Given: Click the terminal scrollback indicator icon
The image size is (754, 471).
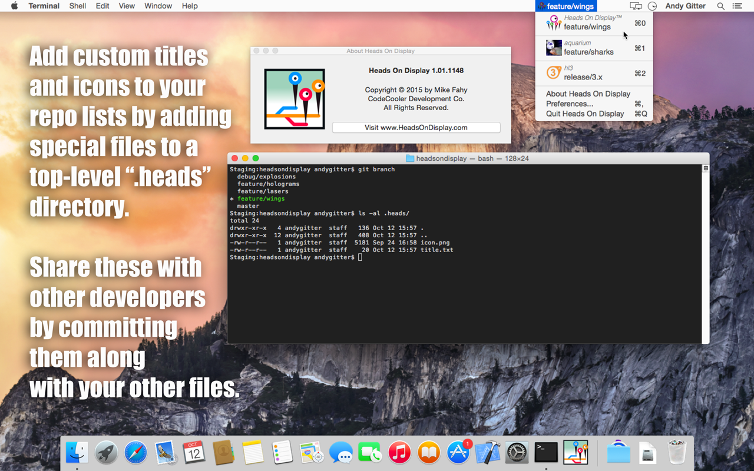Looking at the screenshot, I should click(706, 168).
